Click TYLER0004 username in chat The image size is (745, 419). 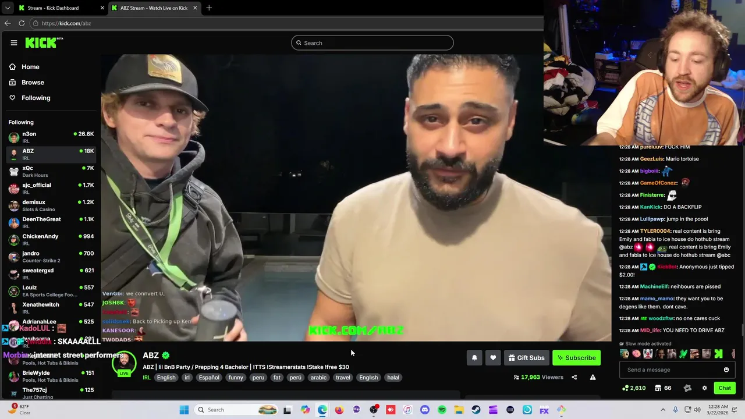[x=655, y=231]
